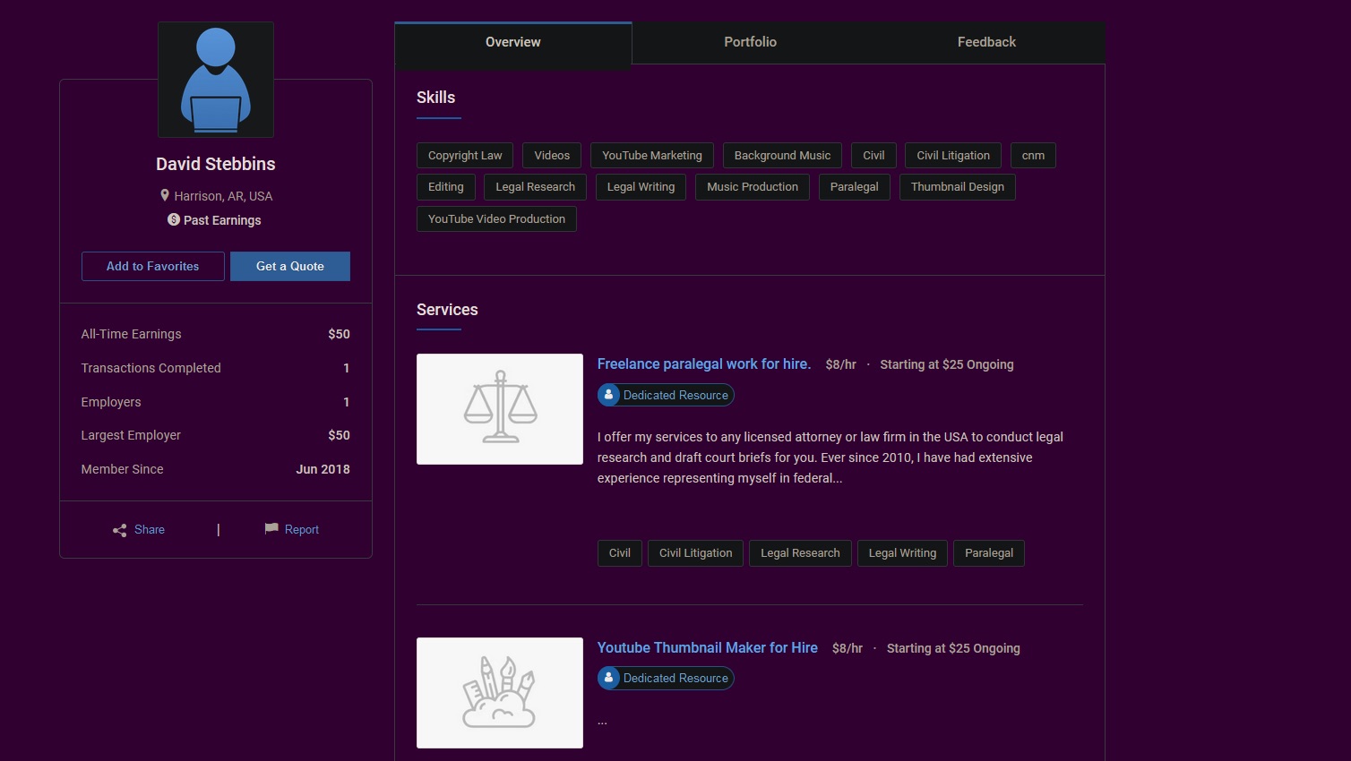Image resolution: width=1351 pixels, height=761 pixels.
Task: Click the location pin icon near Harrison
Action: (165, 195)
